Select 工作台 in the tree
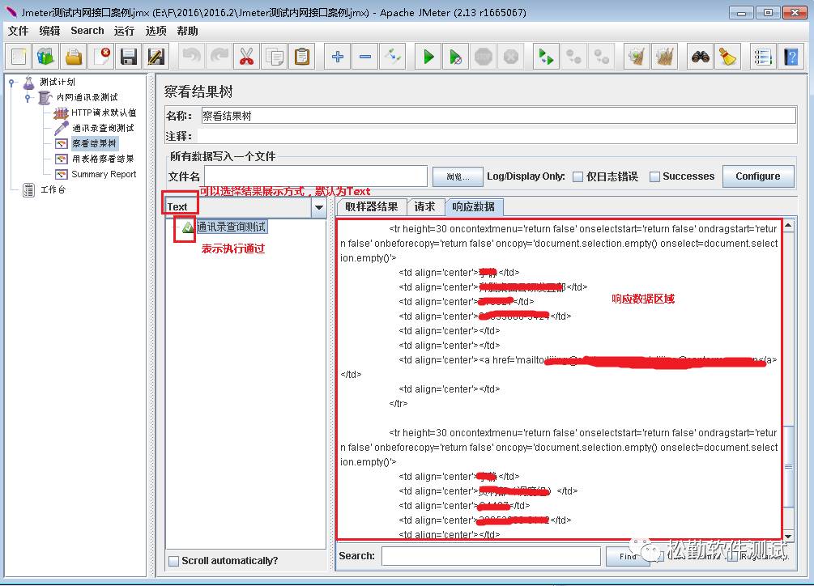The height and width of the screenshot is (586, 814). click(53, 189)
